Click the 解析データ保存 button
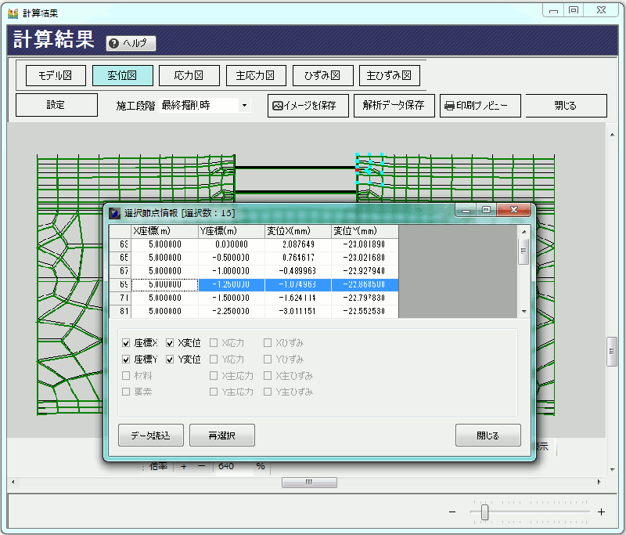The height and width of the screenshot is (535, 626). point(394,106)
